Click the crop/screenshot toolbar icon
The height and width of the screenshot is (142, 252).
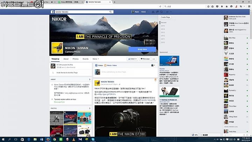pyautogui.click(x=241, y=6)
